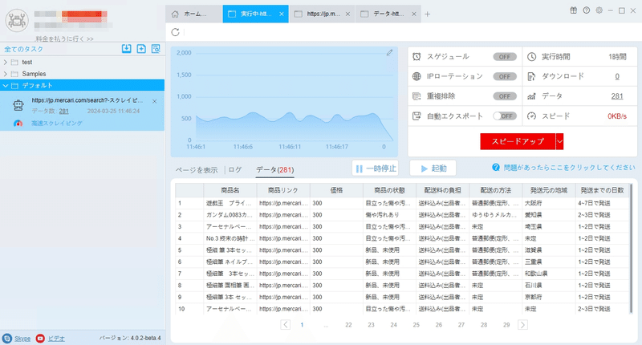Click the Skype icon in the footer
The height and width of the screenshot is (345, 642).
[x=7, y=339]
